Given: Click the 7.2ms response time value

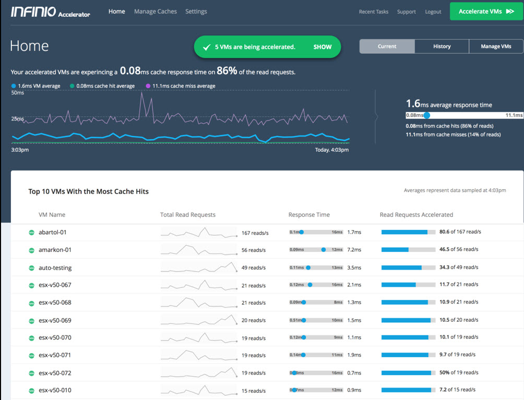Looking at the screenshot, I should tap(354, 250).
